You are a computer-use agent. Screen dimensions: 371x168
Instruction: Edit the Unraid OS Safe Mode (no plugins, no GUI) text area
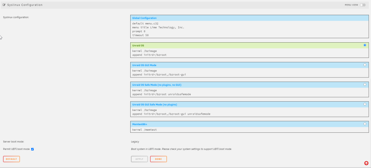249,92
